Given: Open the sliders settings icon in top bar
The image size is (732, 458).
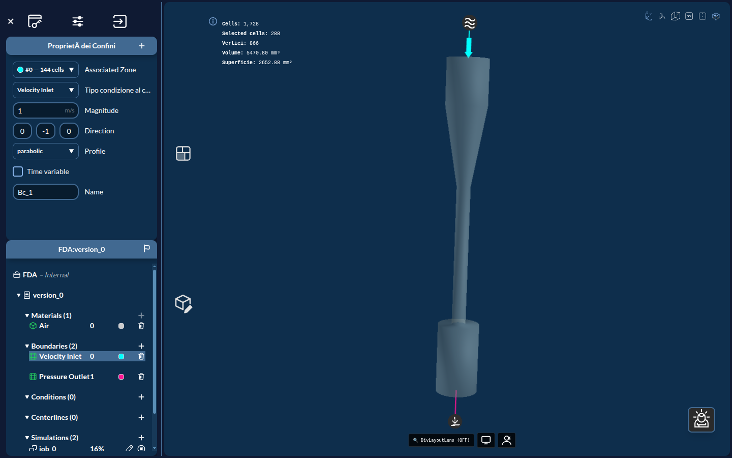Looking at the screenshot, I should 78,21.
